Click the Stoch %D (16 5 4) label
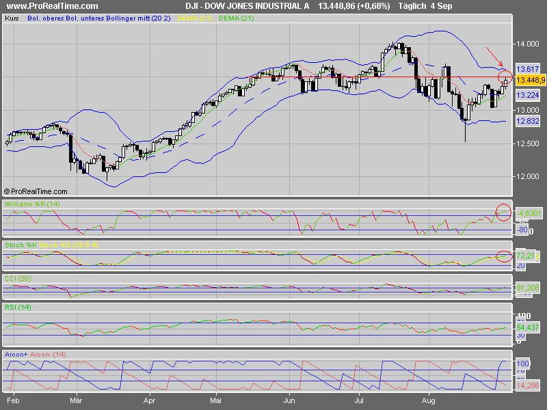 click(68, 245)
